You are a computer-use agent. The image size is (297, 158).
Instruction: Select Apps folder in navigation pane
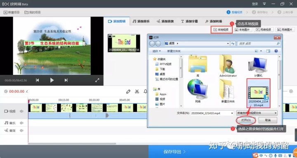(x=161, y=94)
